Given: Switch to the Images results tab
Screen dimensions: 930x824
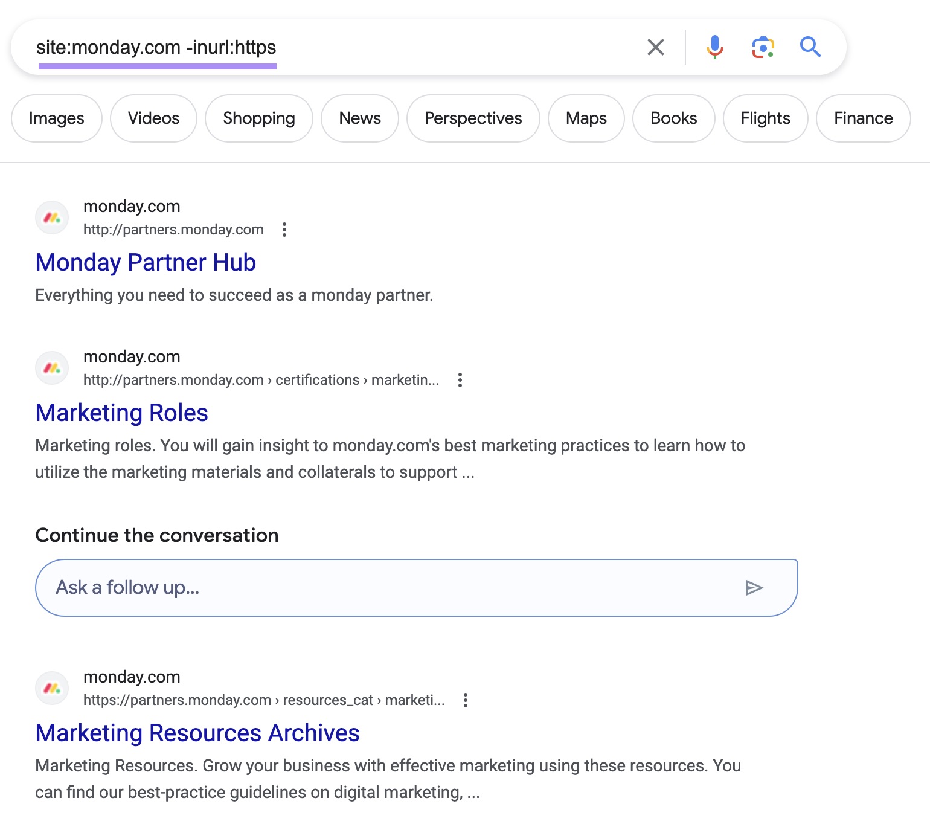Looking at the screenshot, I should coord(56,118).
